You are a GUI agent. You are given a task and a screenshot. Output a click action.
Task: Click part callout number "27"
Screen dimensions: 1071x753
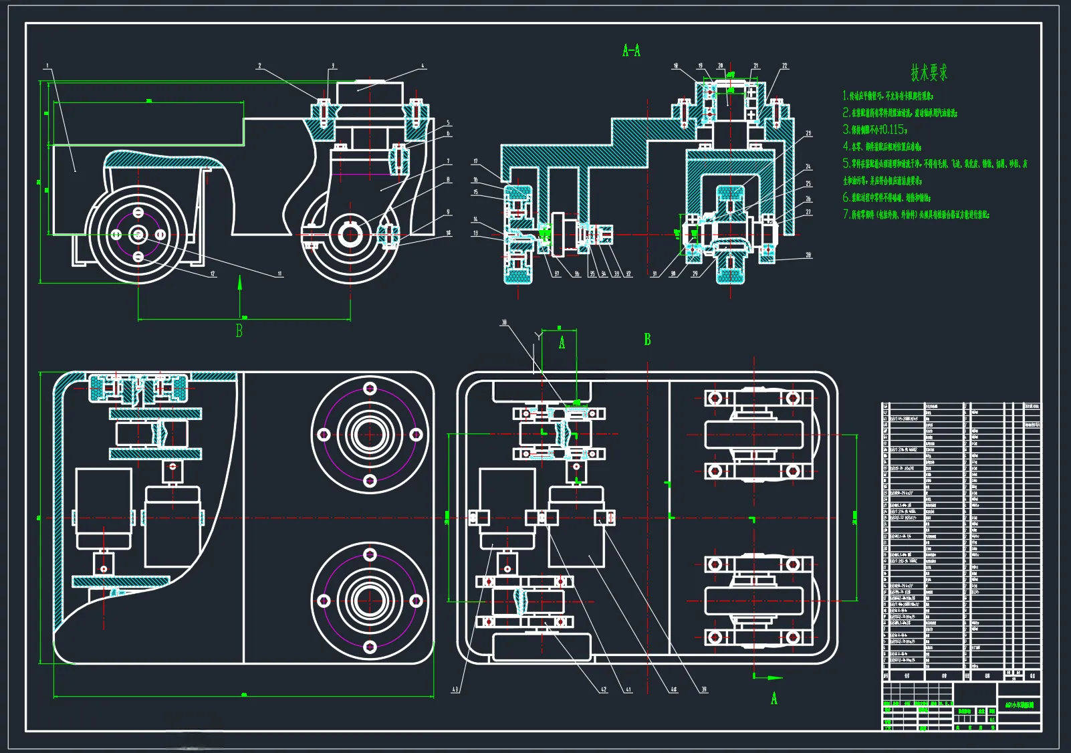pyautogui.click(x=808, y=212)
